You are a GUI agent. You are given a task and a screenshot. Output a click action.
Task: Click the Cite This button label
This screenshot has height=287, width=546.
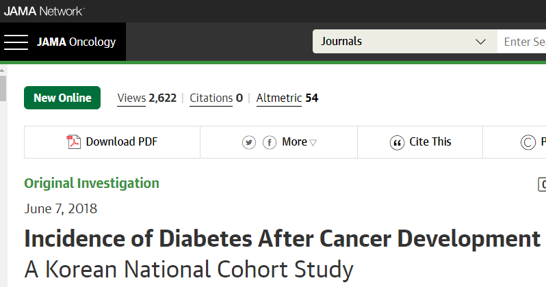[430, 142]
